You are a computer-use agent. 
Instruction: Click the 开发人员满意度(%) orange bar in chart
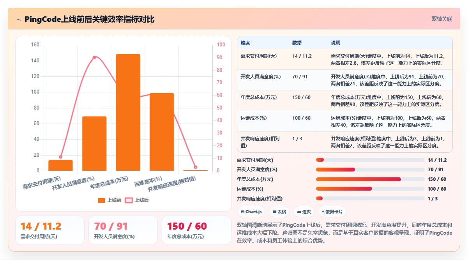pos(94,143)
